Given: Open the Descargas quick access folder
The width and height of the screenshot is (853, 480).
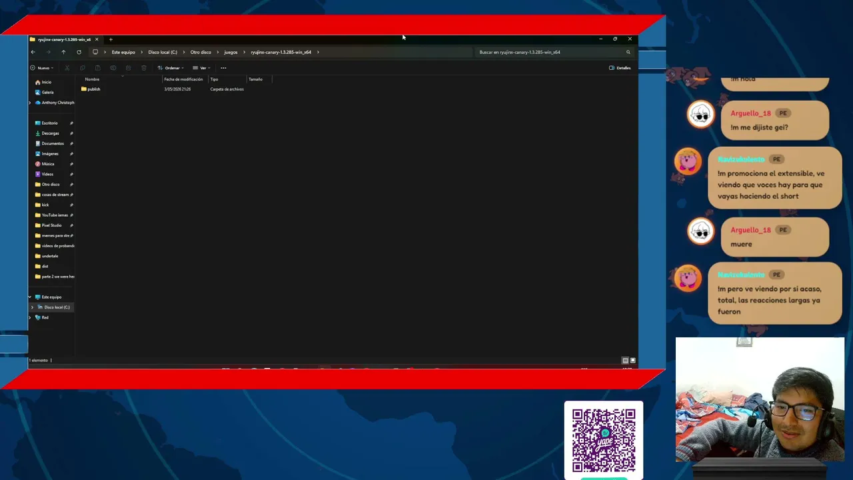Looking at the screenshot, I should click(47, 133).
